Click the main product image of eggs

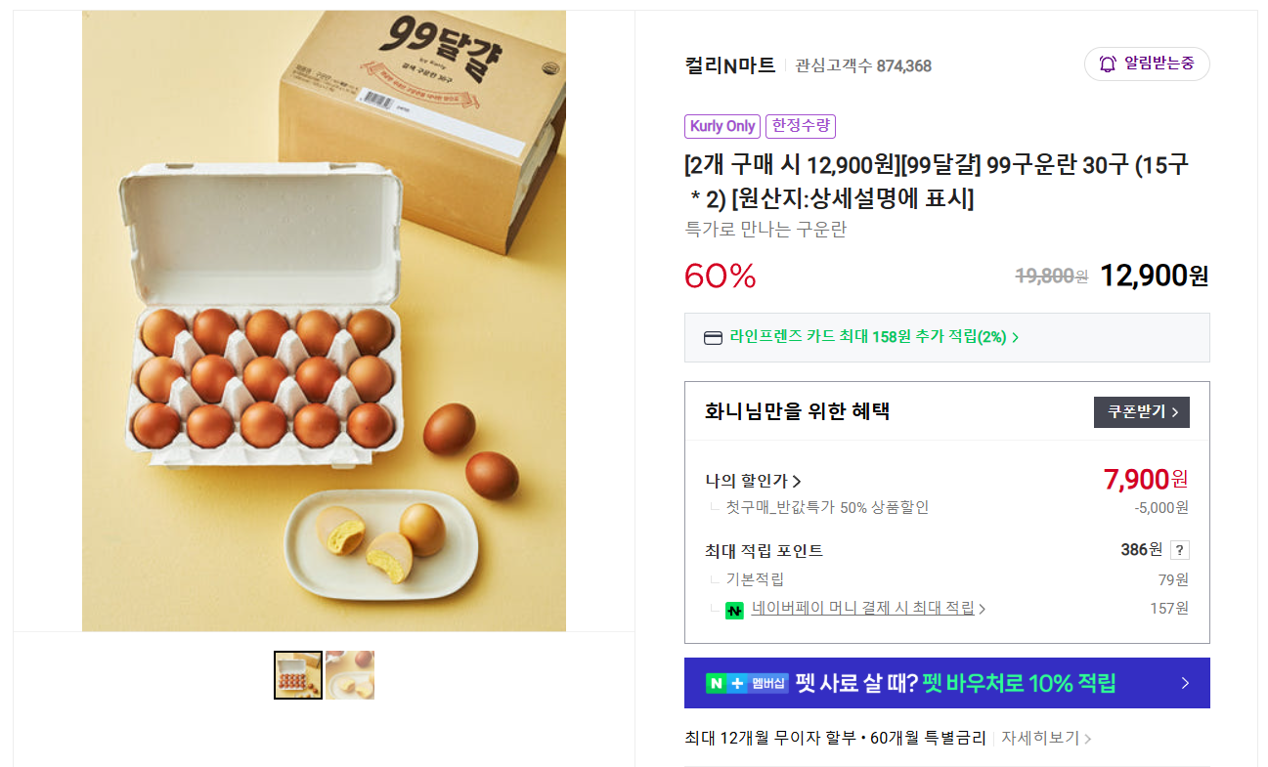323,320
